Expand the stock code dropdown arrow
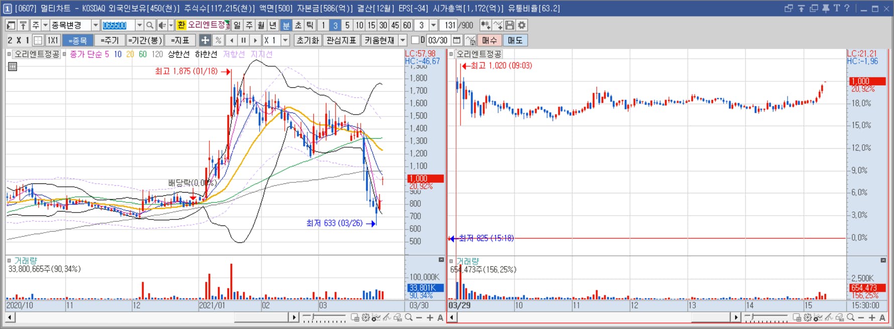Image resolution: width=894 pixels, height=329 pixels. (x=140, y=25)
